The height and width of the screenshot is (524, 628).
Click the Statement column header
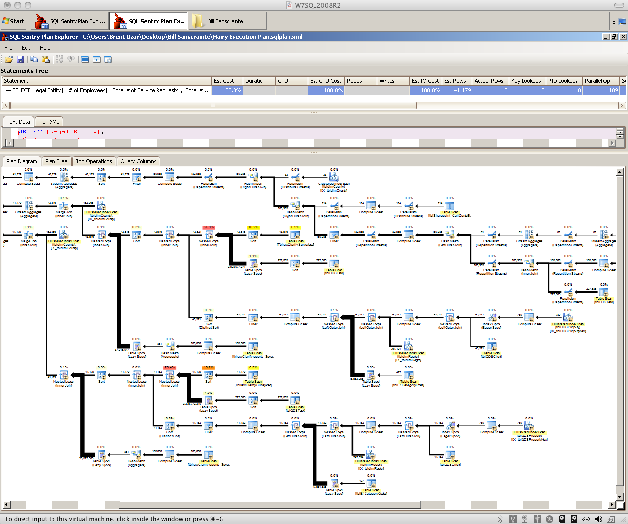[107, 81]
